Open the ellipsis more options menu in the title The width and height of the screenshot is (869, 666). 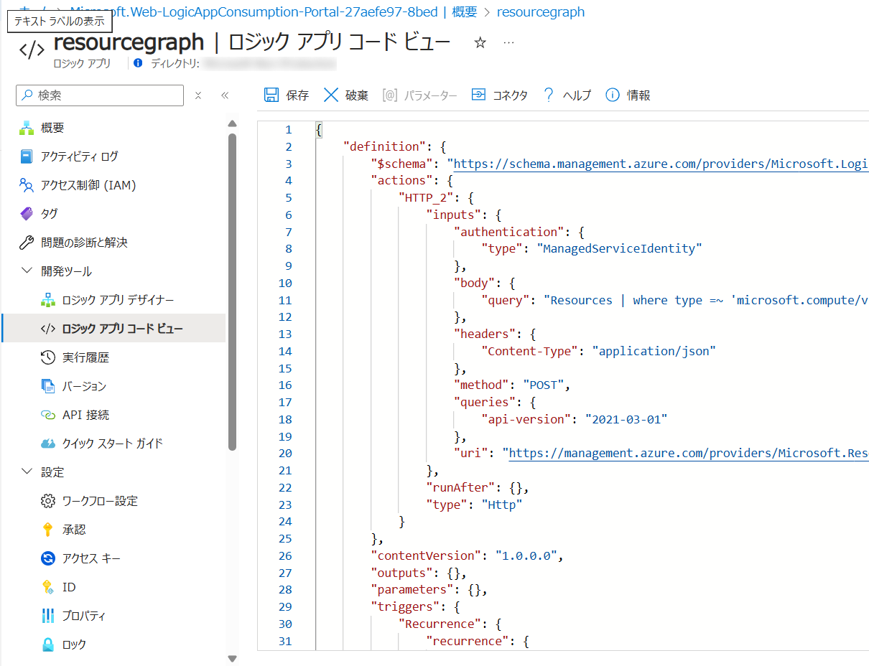508,43
